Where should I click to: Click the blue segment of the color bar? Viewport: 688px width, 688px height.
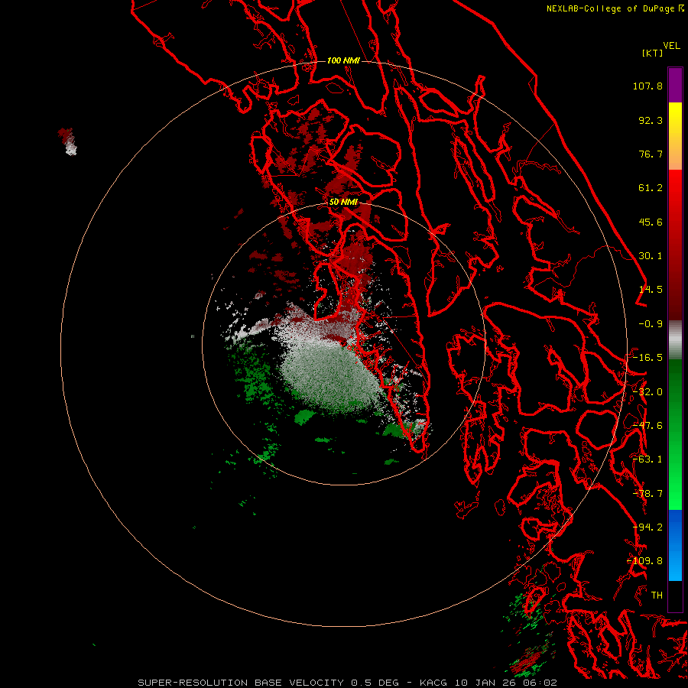click(675, 545)
